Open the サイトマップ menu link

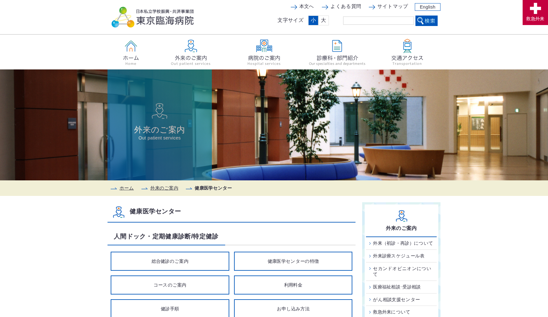tap(392, 6)
